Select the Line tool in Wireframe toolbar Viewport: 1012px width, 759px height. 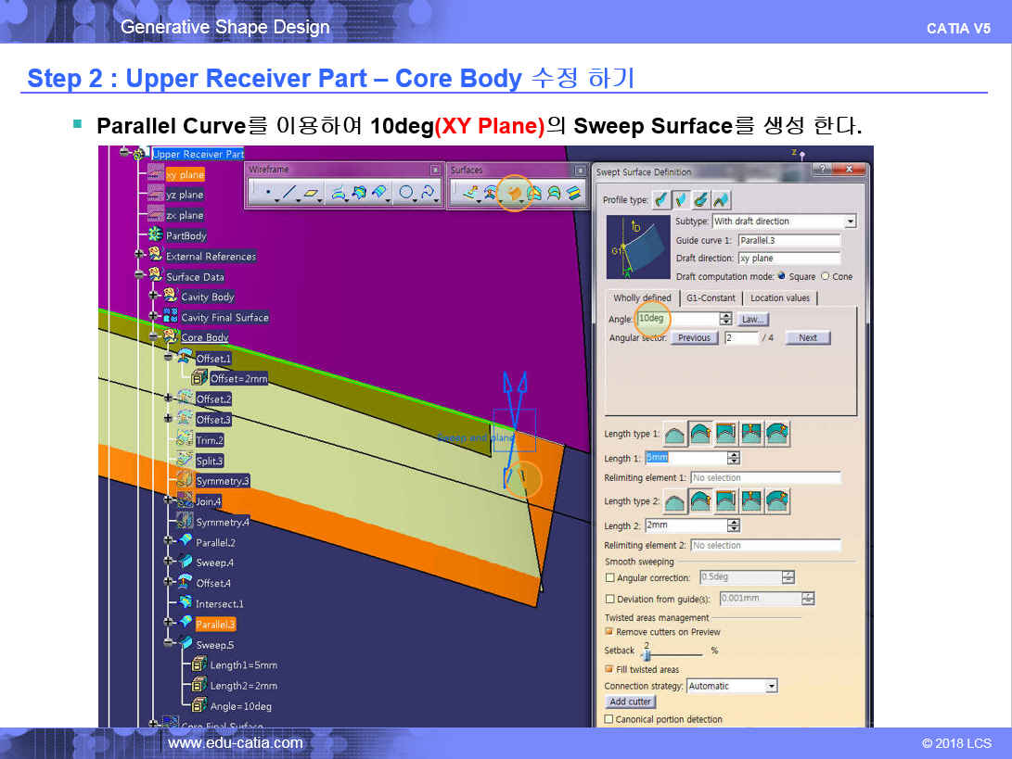[288, 194]
